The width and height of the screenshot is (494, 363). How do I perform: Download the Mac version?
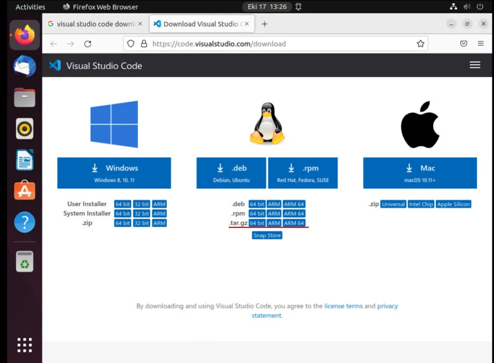420,173
